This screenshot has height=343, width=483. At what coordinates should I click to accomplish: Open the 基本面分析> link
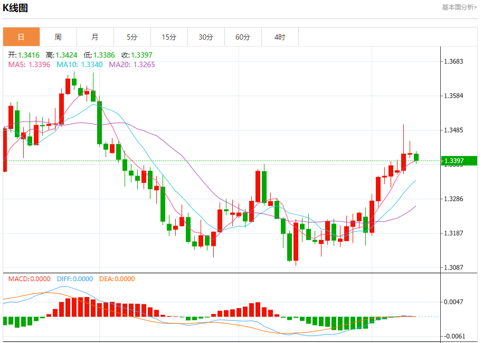tap(459, 7)
